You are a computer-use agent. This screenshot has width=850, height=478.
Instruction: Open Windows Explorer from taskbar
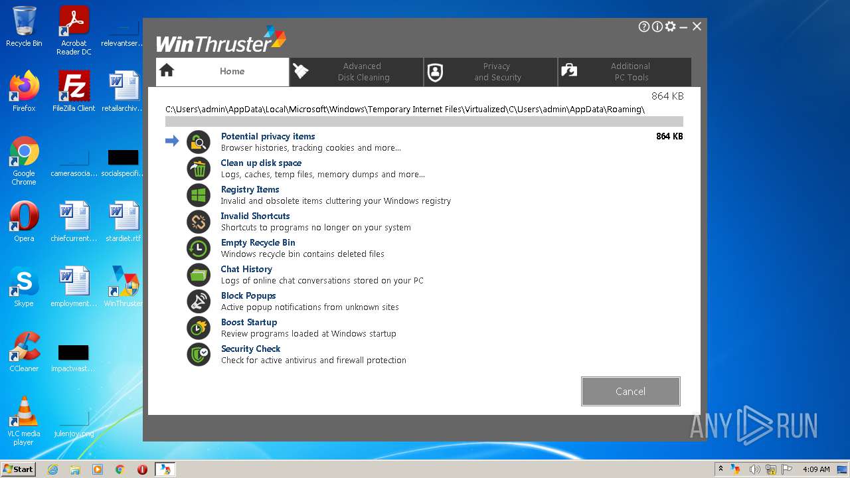click(75, 469)
